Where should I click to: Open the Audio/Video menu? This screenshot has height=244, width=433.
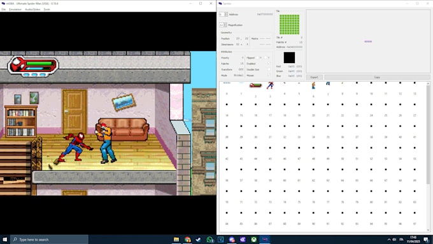[32, 10]
